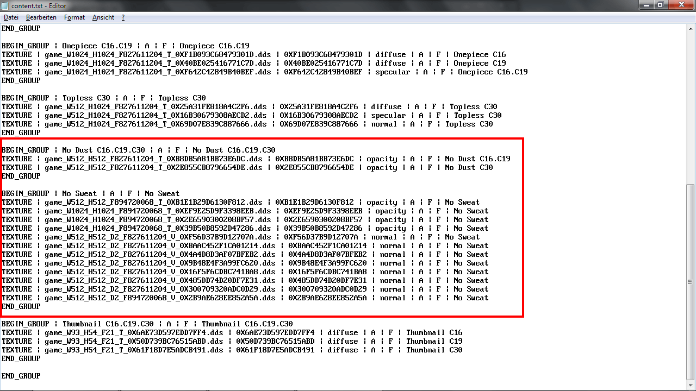Image resolution: width=696 pixels, height=391 pixels.
Task: Click the BEGIN_GROUP Onepiece C16.C19 line
Action: [125, 46]
